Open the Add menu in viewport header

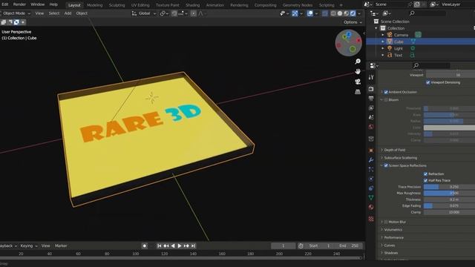(68, 13)
